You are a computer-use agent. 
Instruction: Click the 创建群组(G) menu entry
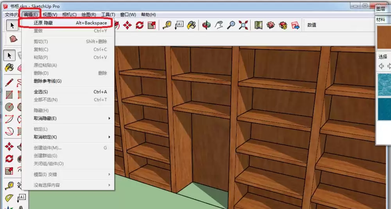pos(68,156)
